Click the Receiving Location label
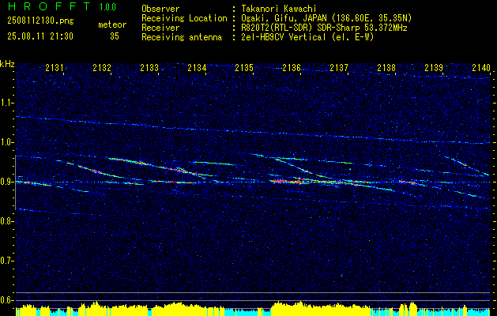497x316 pixels. click(x=184, y=18)
